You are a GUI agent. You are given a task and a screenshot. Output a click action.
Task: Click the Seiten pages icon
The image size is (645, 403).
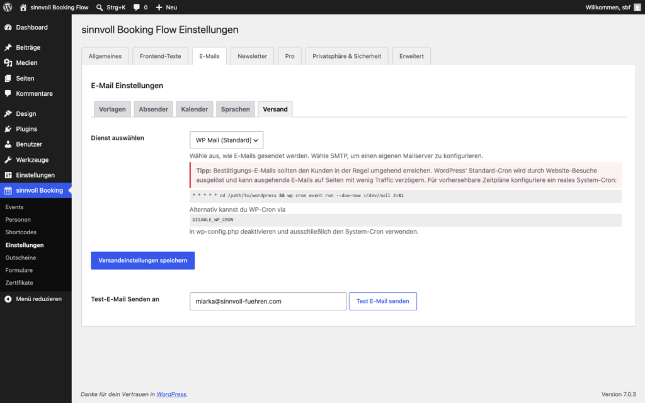tap(8, 78)
